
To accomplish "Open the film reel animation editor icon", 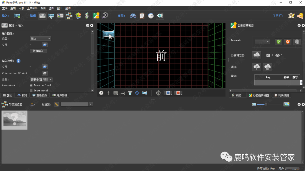I will tap(105, 16).
